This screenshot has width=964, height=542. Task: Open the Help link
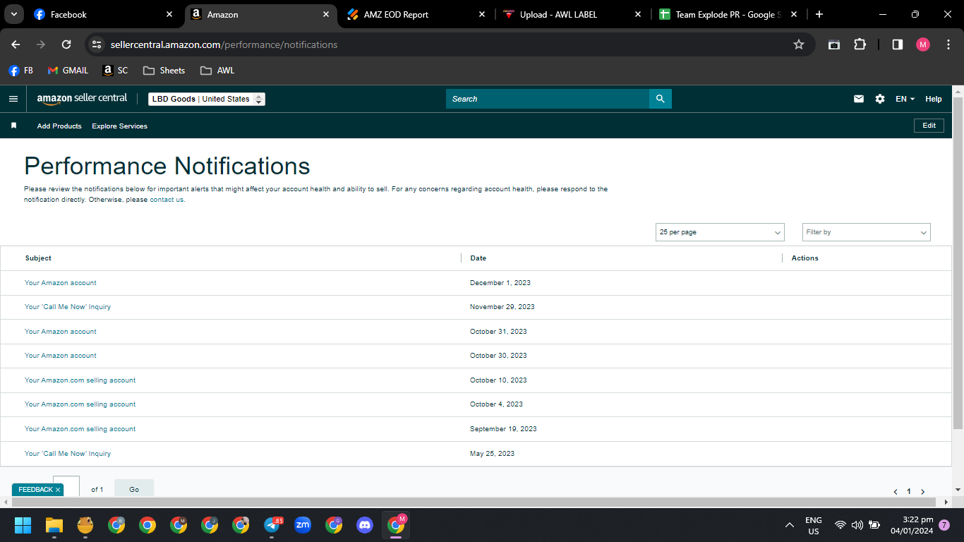point(934,99)
